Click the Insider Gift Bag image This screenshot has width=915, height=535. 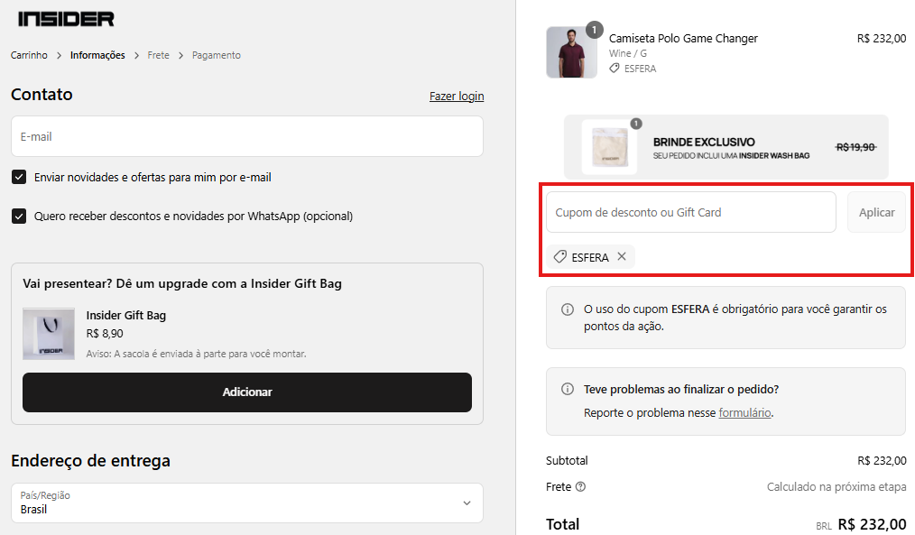(49, 334)
